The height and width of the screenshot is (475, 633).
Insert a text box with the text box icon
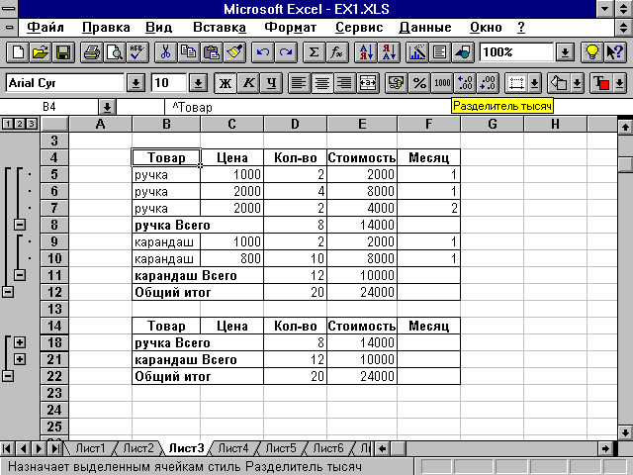pyautogui.click(x=439, y=52)
